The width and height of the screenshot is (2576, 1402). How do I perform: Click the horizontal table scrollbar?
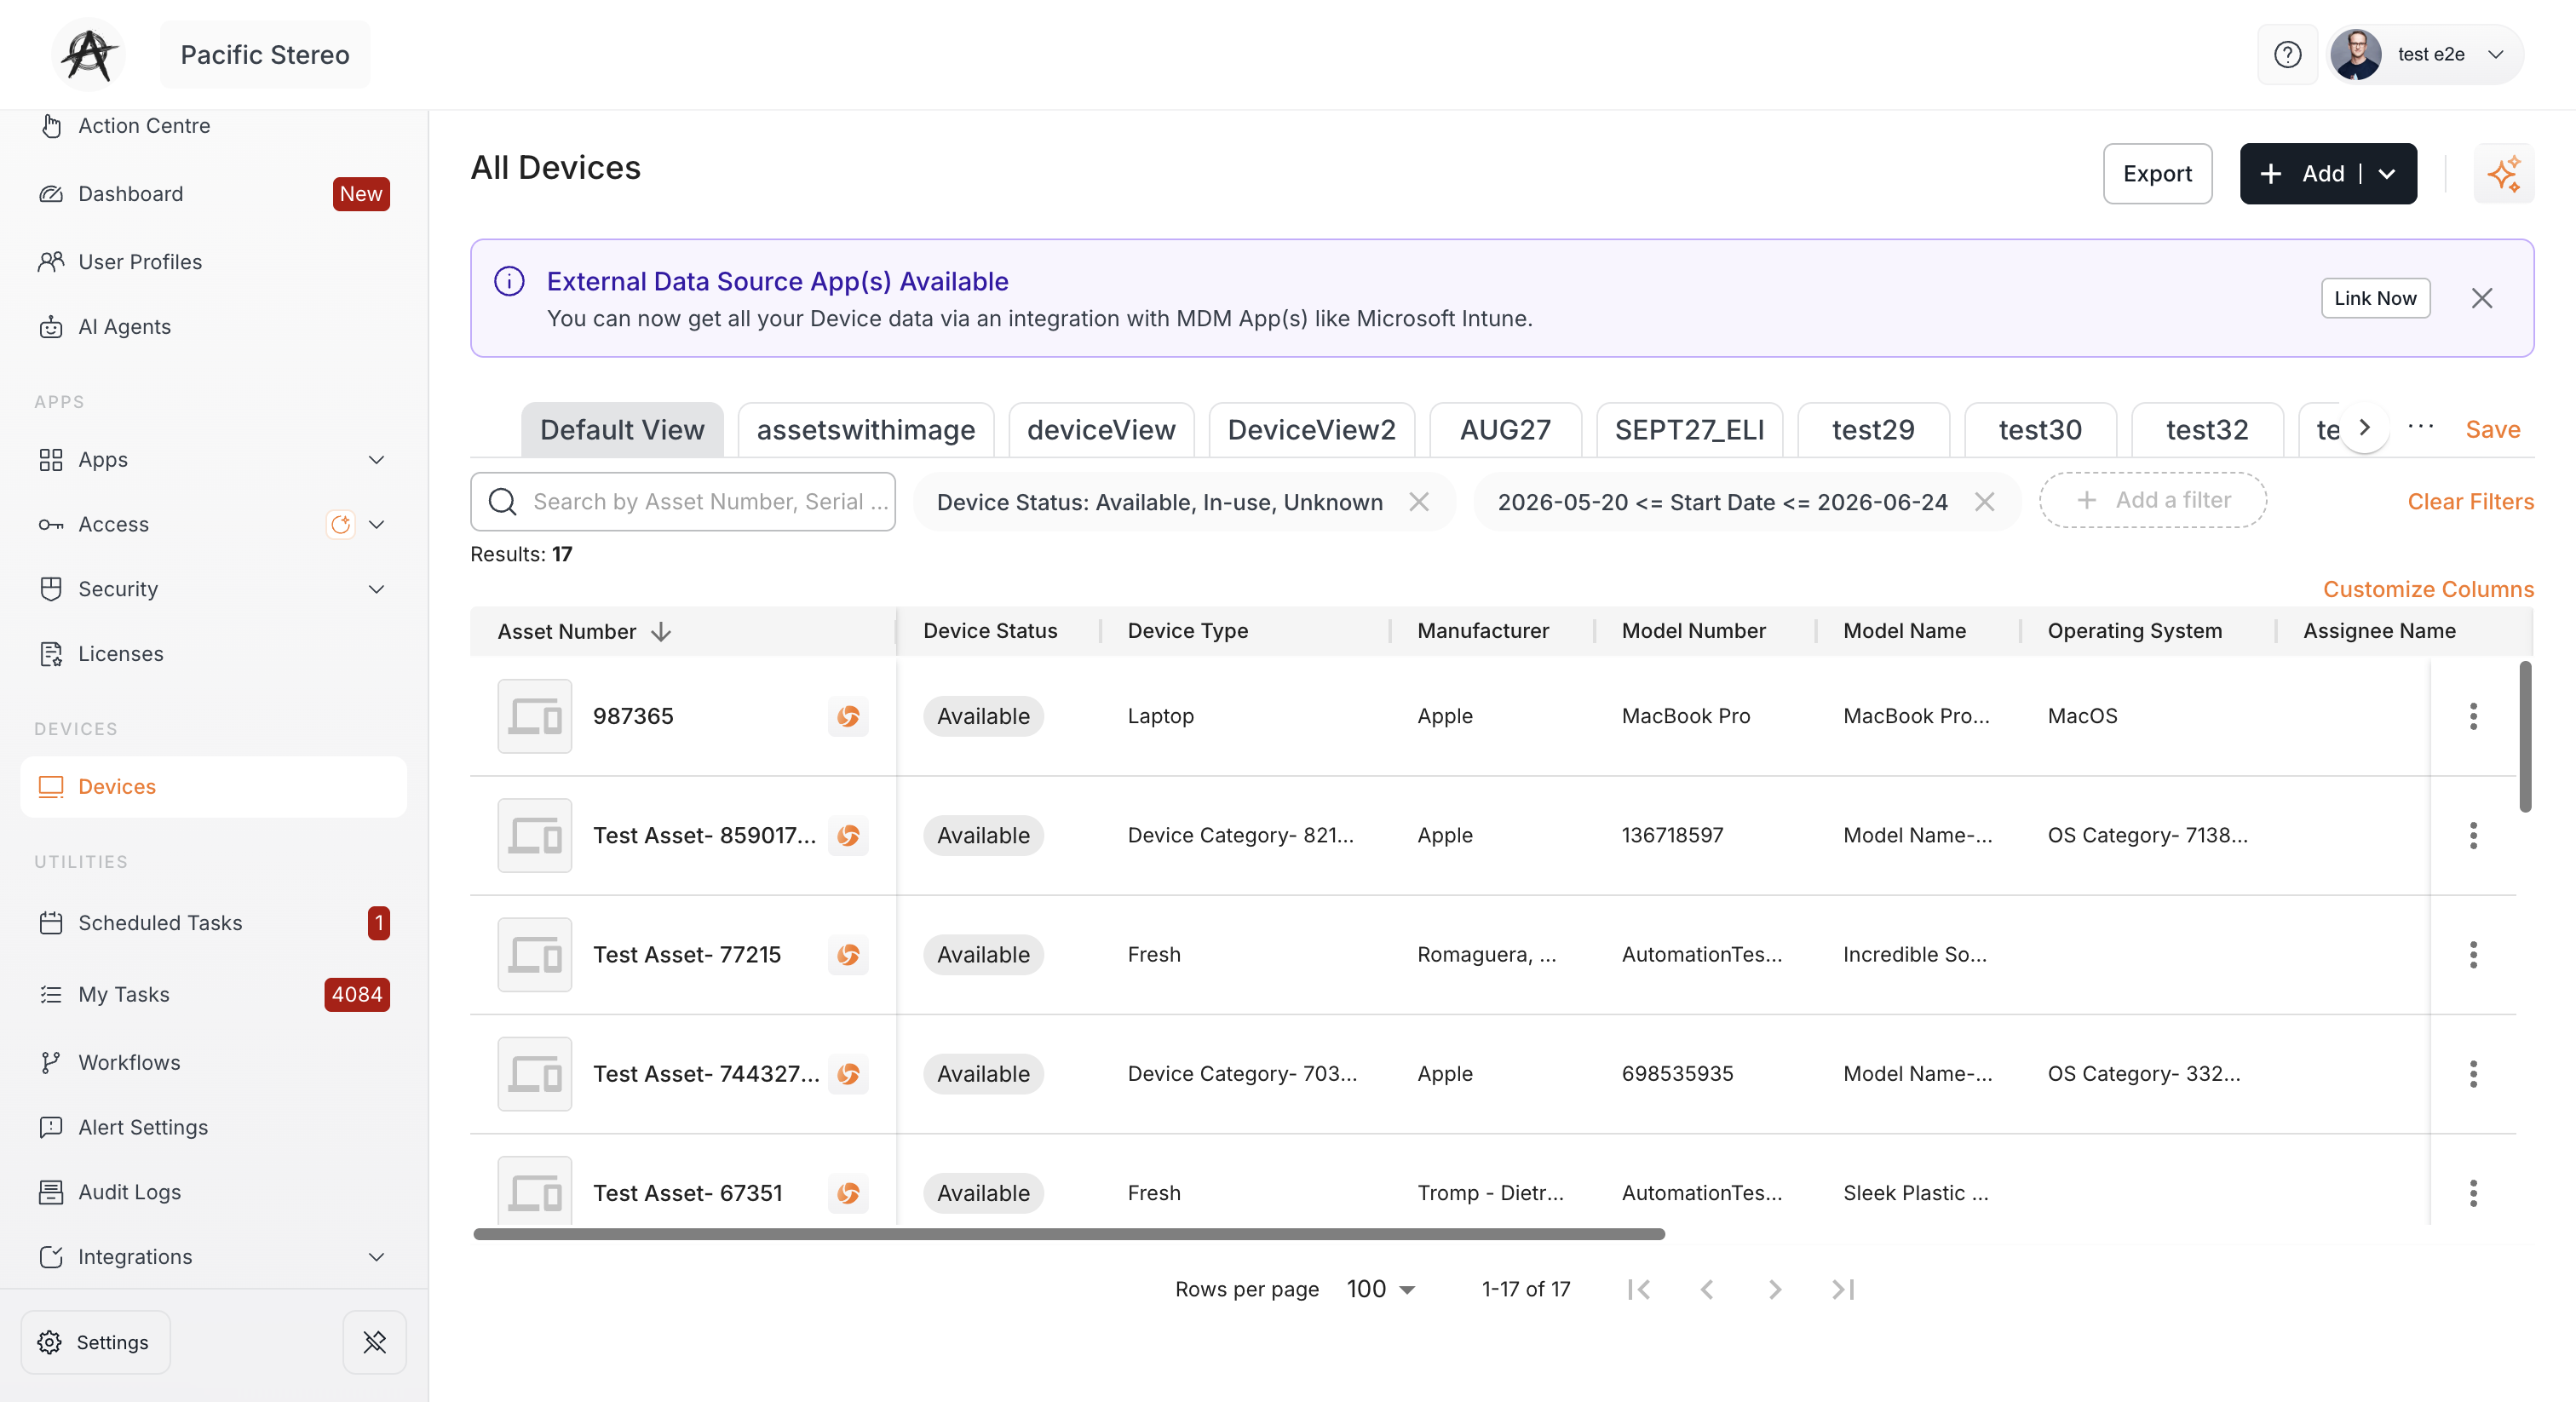1069,1234
